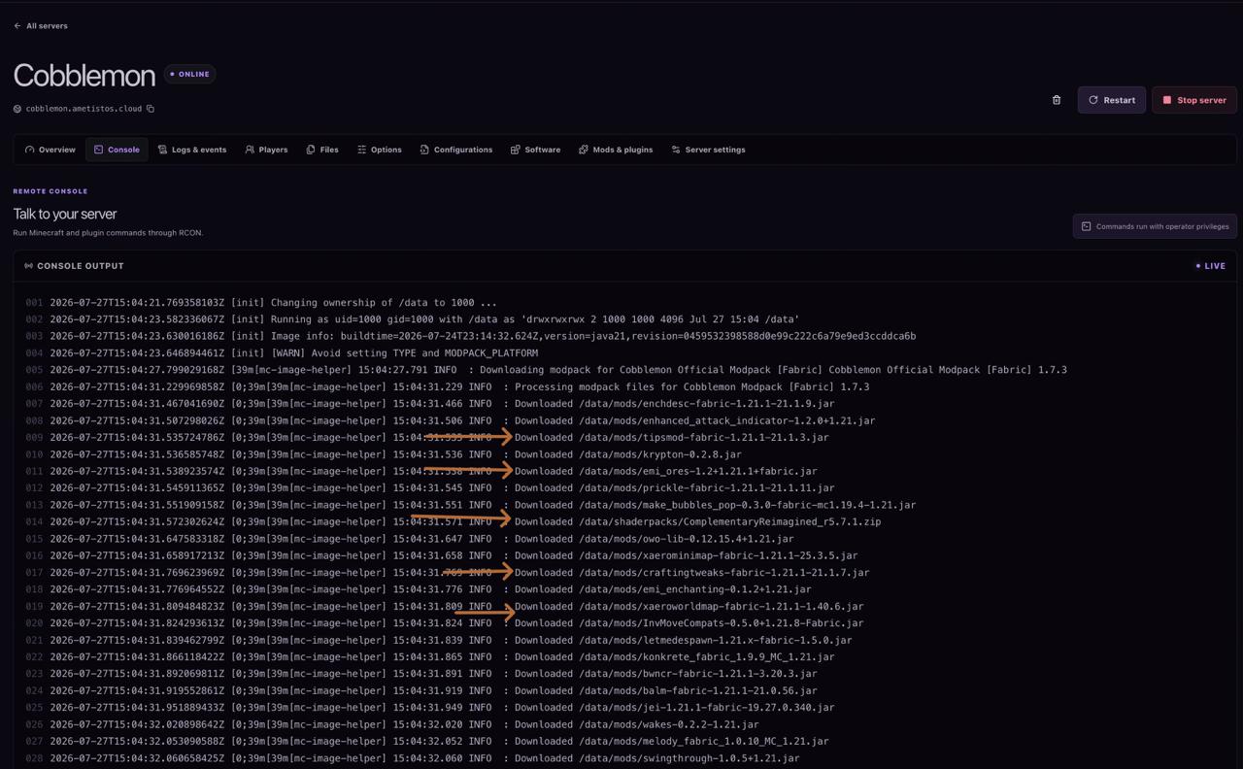1243x769 pixels.
Task: Switch to the Software tab
Action: (x=535, y=150)
